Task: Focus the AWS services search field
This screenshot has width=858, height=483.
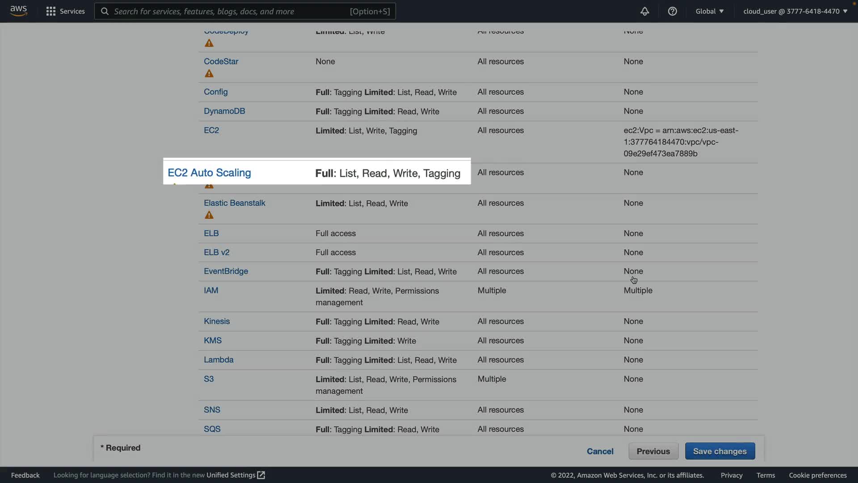Action: coord(245,11)
